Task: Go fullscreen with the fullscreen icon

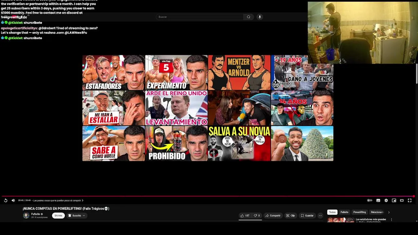Action: tap(410, 200)
